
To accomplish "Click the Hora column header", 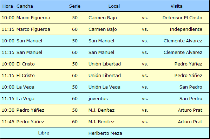I will tap(8, 6).
